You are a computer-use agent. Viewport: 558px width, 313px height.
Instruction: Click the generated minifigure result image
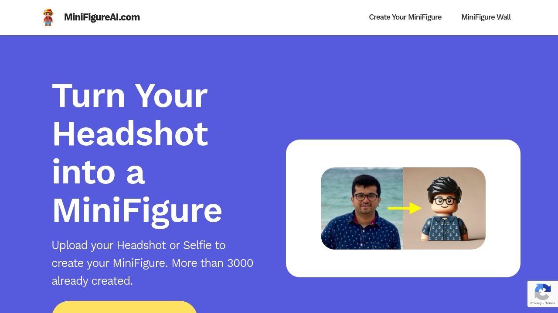tap(444, 208)
